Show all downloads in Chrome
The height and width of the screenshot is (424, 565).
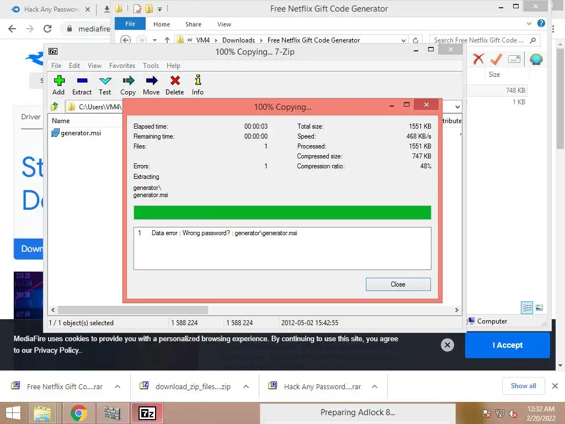point(523,386)
